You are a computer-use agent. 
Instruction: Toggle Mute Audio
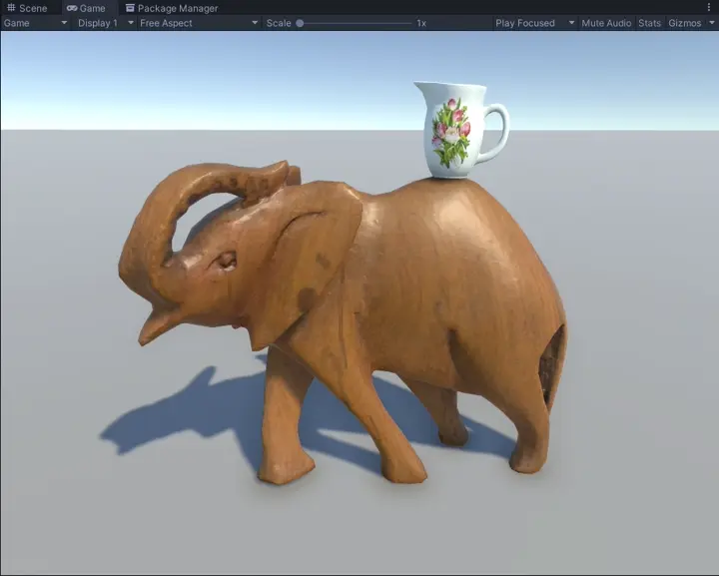click(x=606, y=23)
